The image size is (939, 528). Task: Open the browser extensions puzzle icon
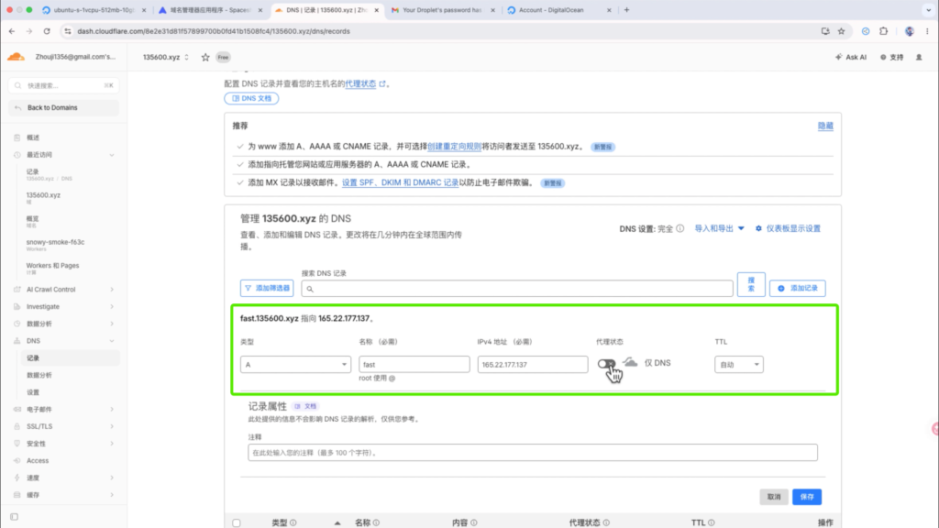883,31
